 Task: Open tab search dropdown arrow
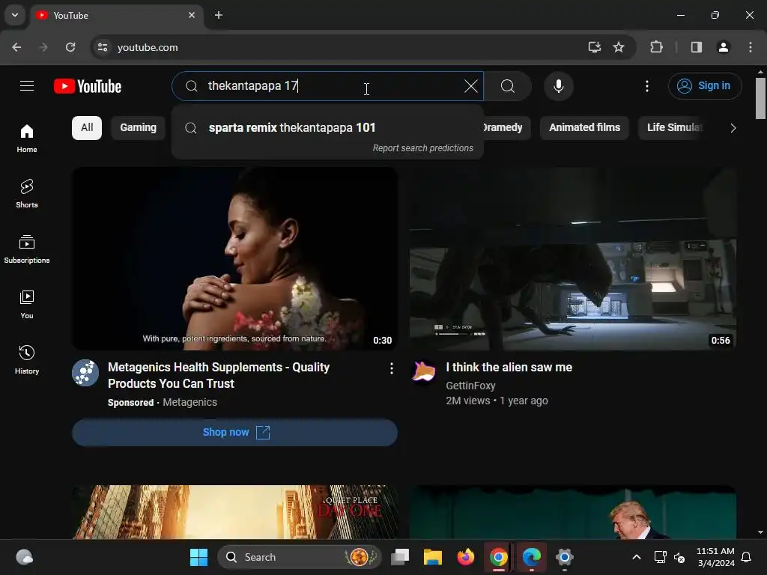pyautogui.click(x=15, y=15)
